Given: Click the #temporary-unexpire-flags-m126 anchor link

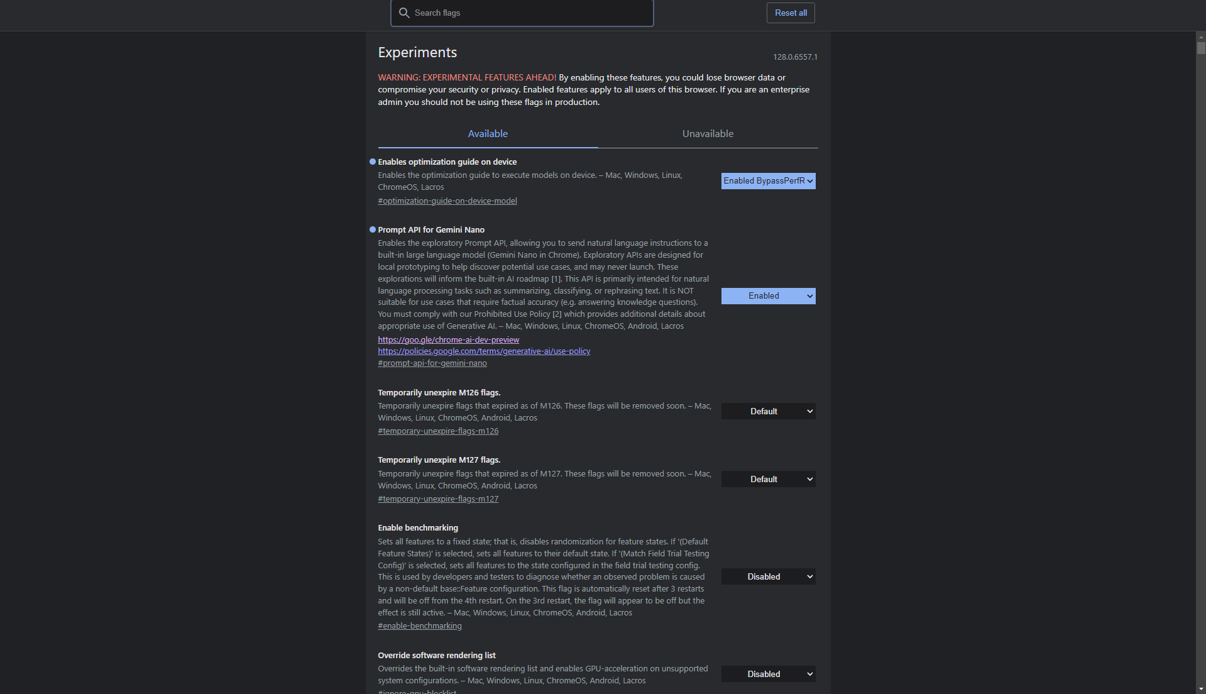Looking at the screenshot, I should click(438, 431).
